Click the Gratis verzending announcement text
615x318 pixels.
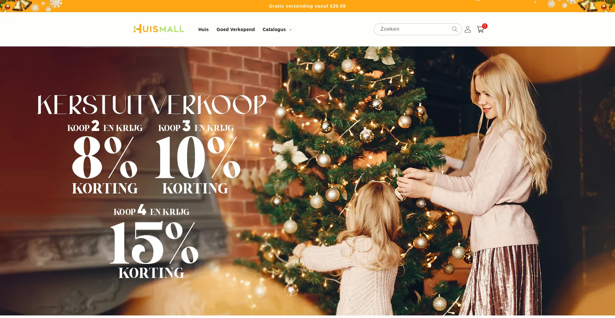pos(307,6)
